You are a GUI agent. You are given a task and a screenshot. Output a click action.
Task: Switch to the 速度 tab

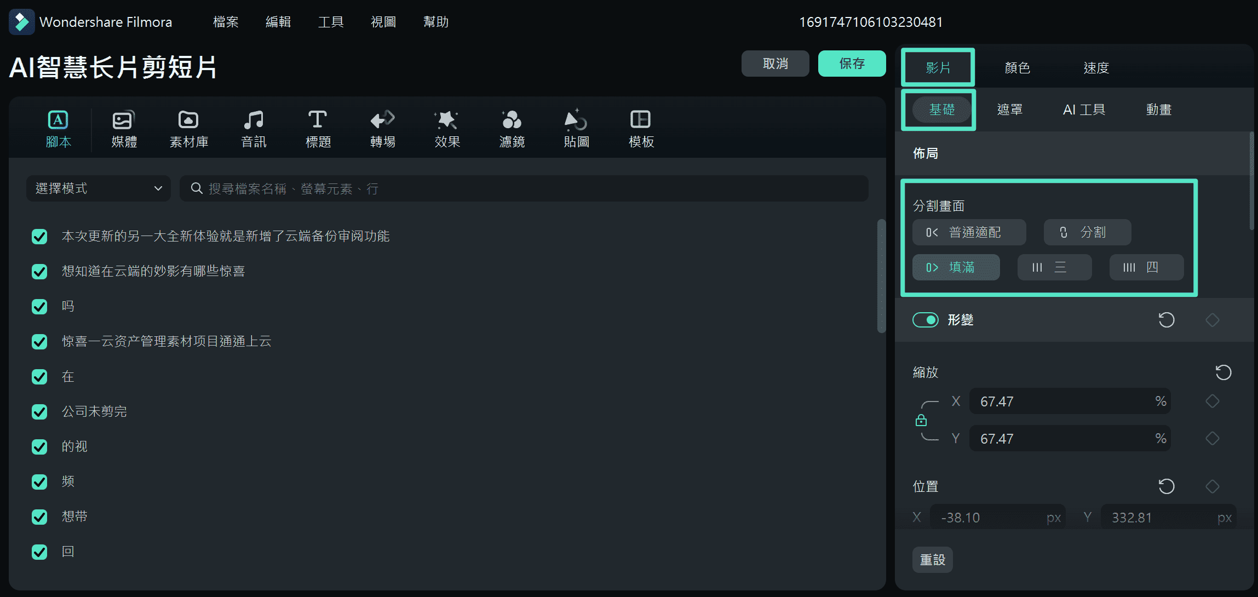pyautogui.click(x=1096, y=68)
